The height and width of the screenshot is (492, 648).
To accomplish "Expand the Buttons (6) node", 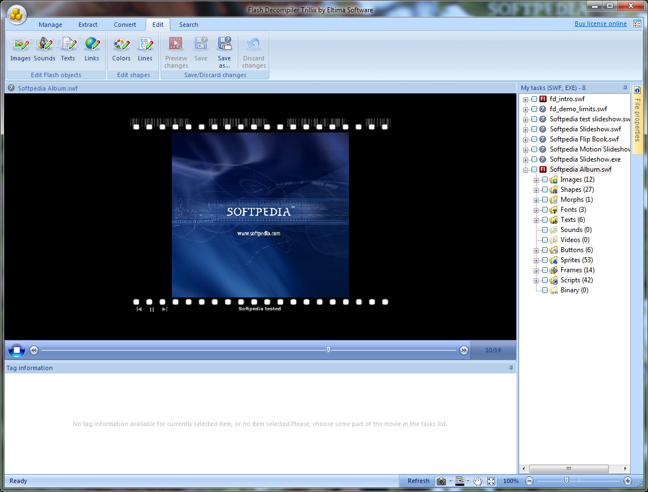I will [536, 250].
